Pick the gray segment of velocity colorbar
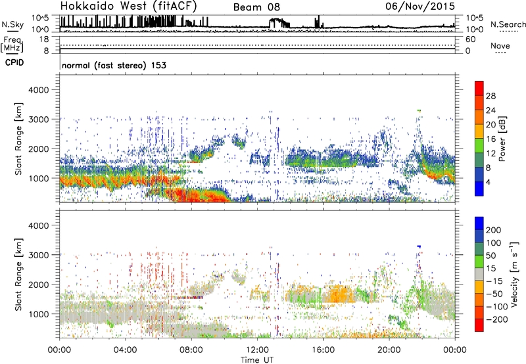Screen dimensions: 526x364 point(479,275)
